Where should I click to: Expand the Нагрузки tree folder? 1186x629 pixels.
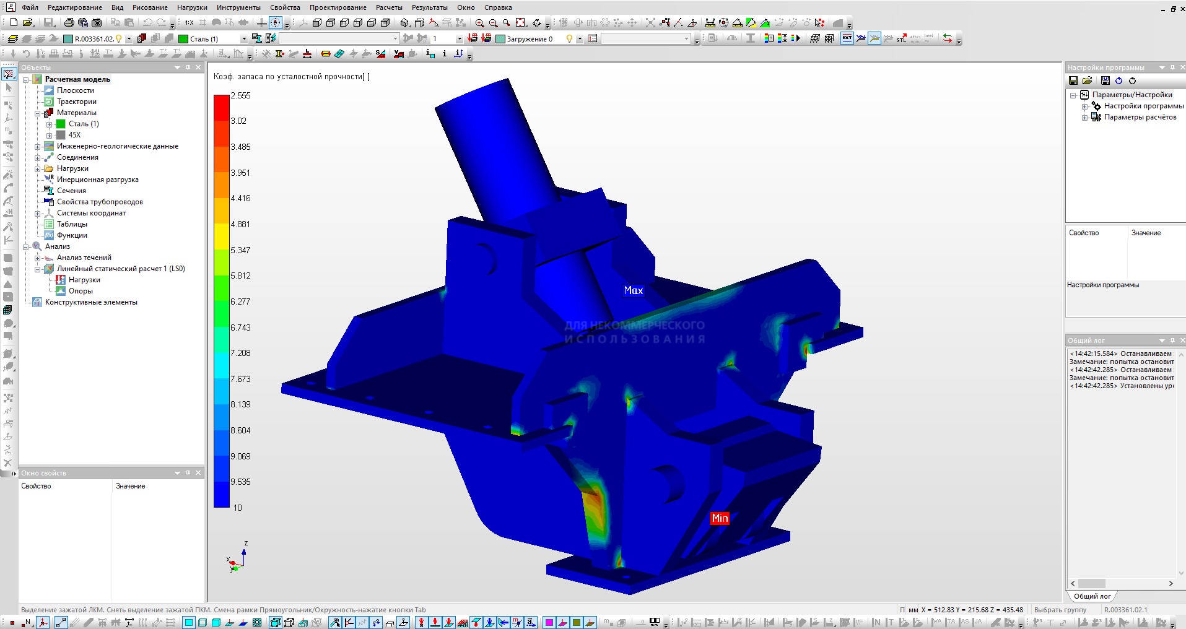(x=38, y=169)
